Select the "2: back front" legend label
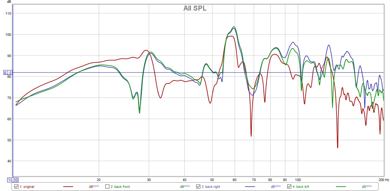 point(120,187)
